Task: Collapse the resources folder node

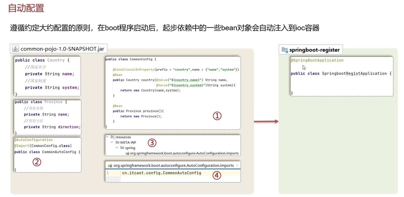Action: [x=107, y=137]
